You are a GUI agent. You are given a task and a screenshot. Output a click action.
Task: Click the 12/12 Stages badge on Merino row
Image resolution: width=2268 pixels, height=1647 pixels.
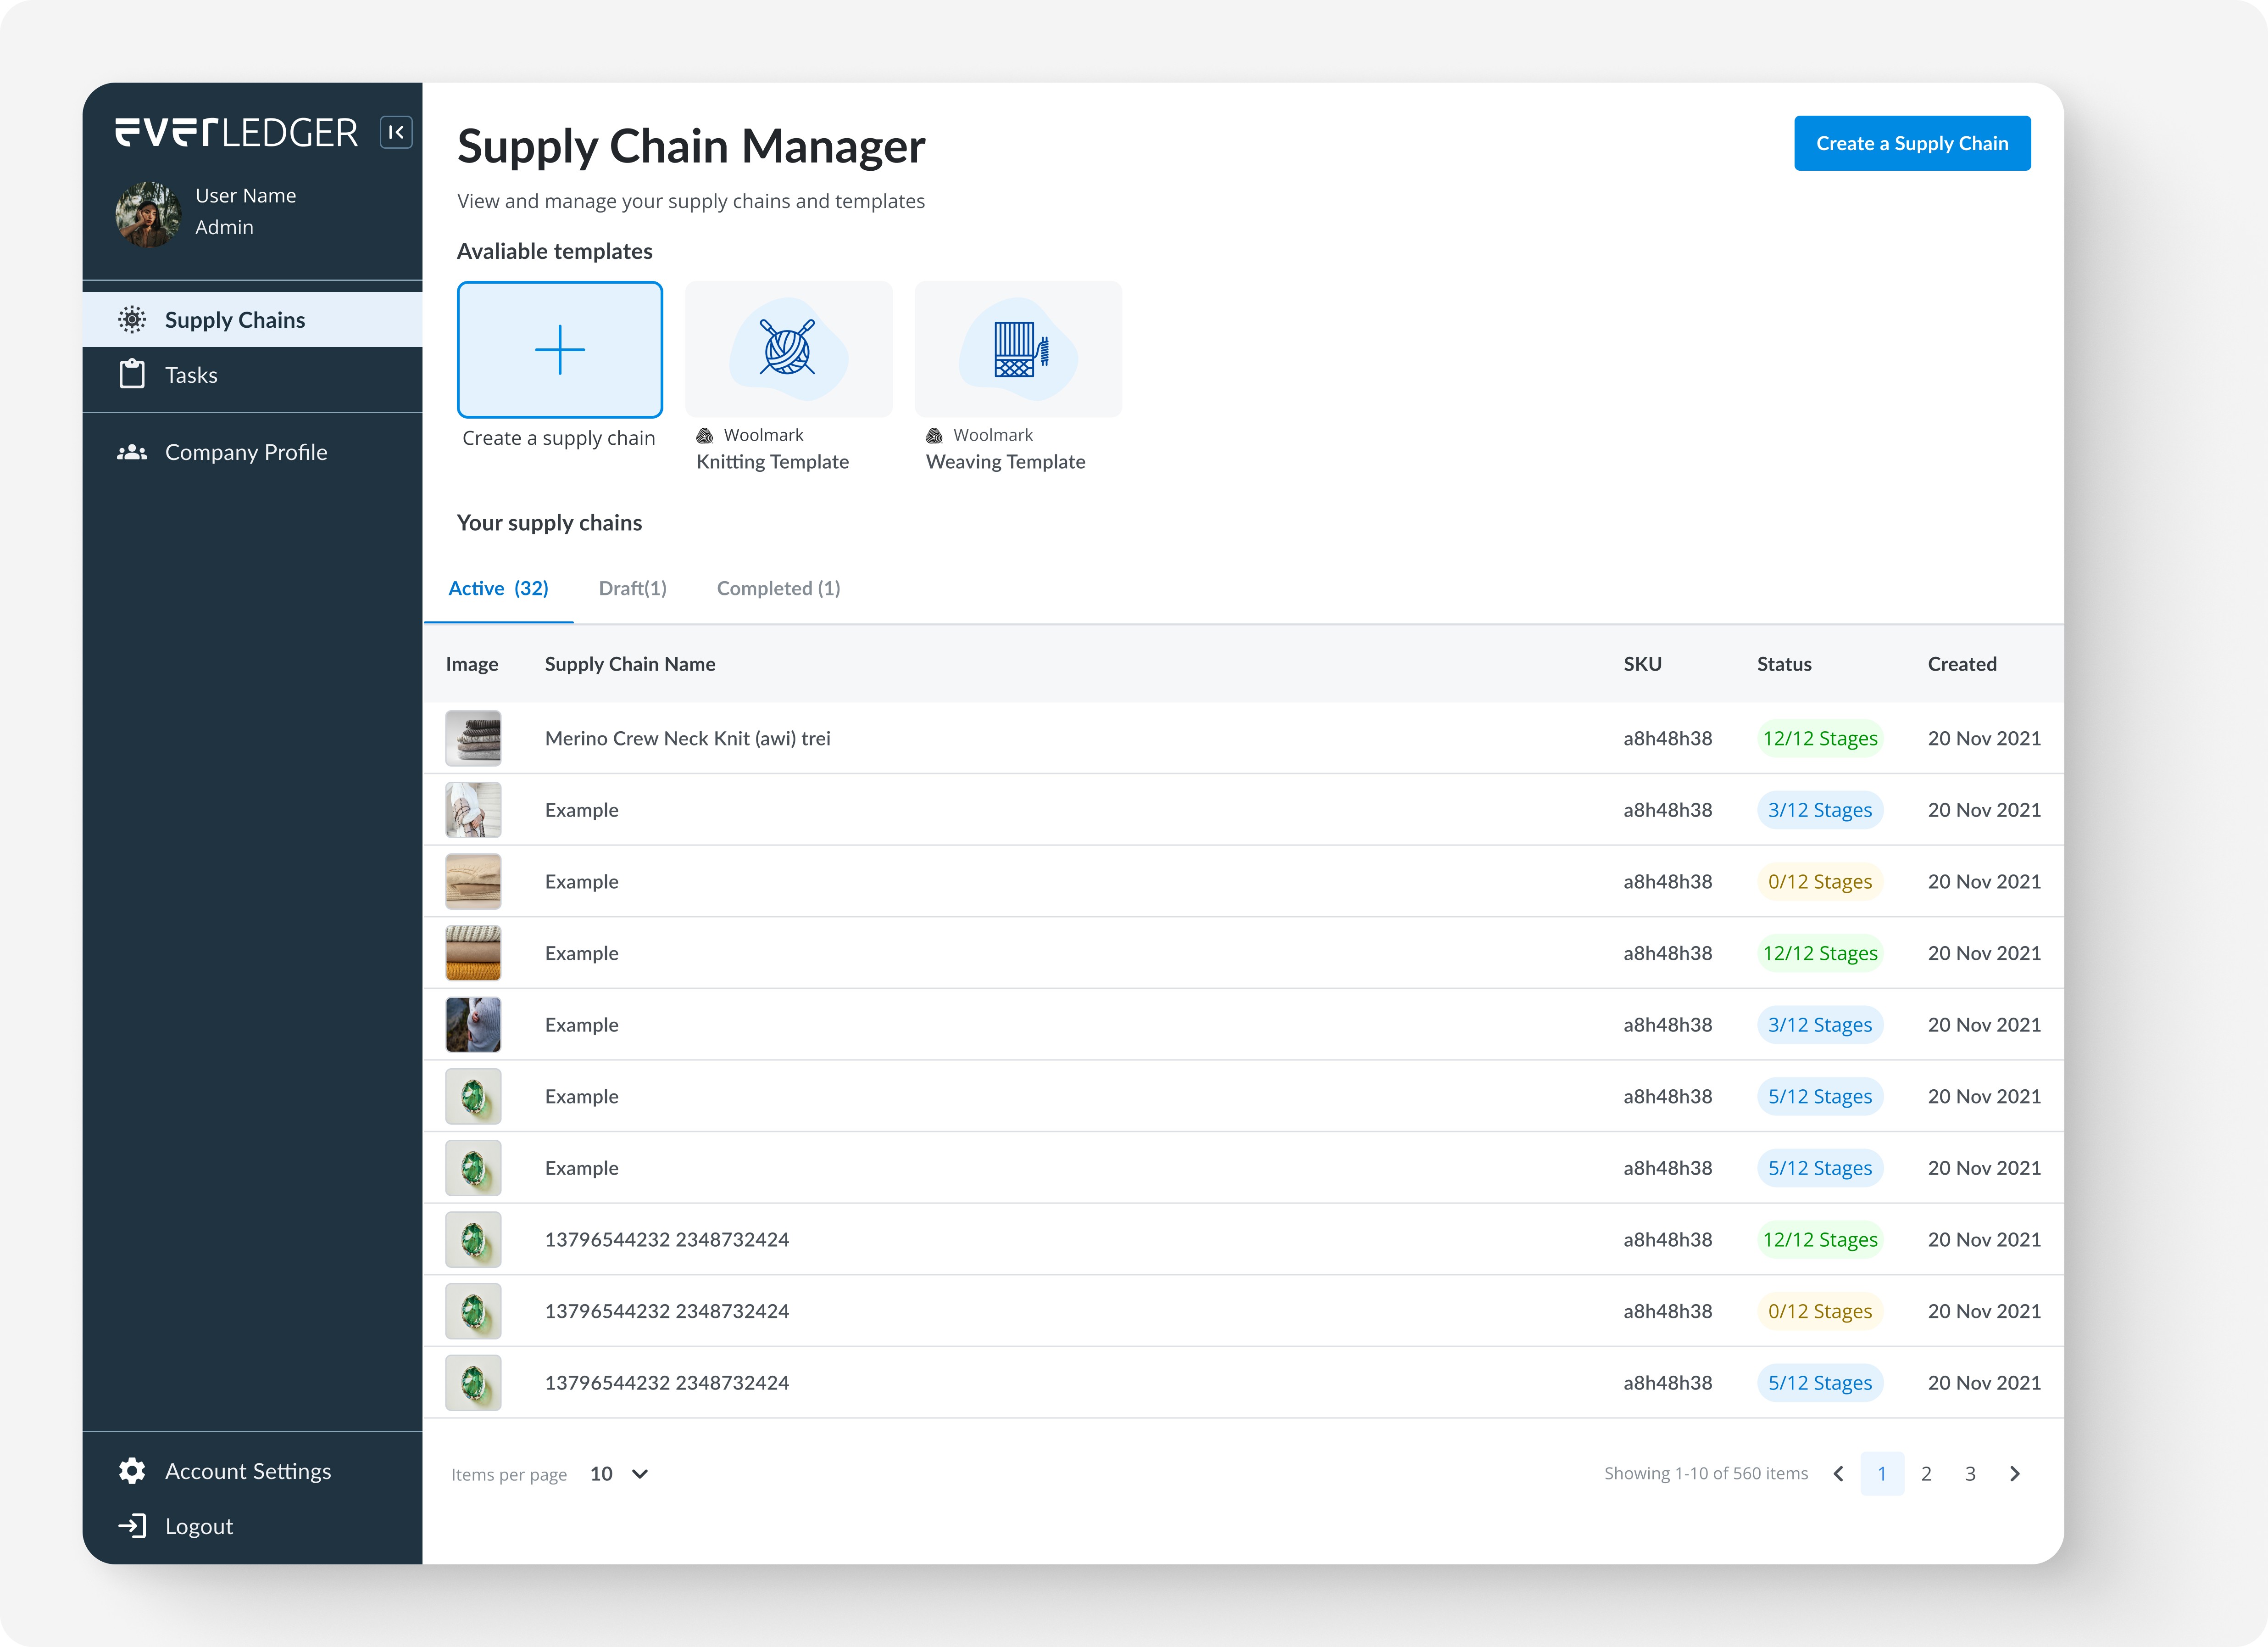click(1819, 739)
